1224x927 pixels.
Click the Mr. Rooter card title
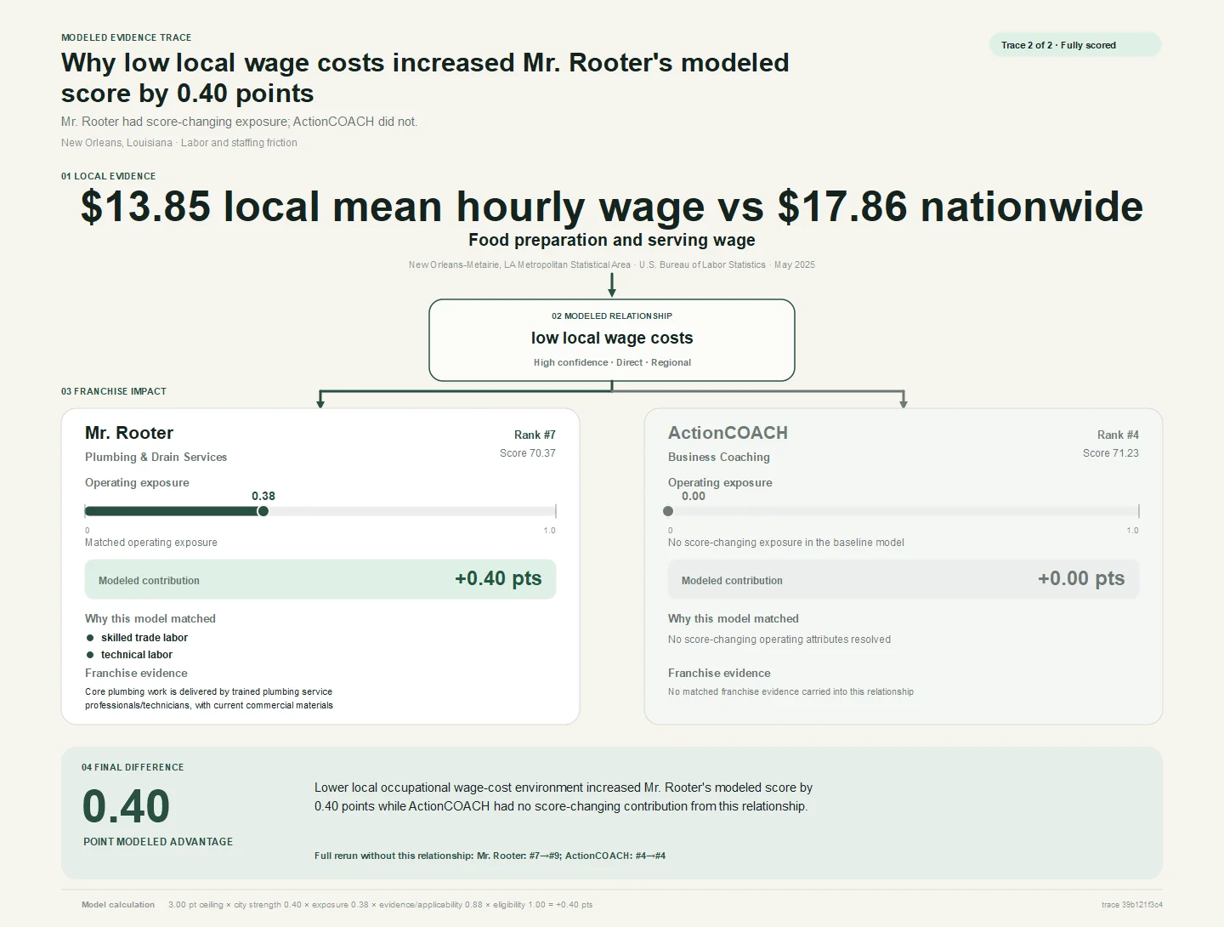point(129,433)
